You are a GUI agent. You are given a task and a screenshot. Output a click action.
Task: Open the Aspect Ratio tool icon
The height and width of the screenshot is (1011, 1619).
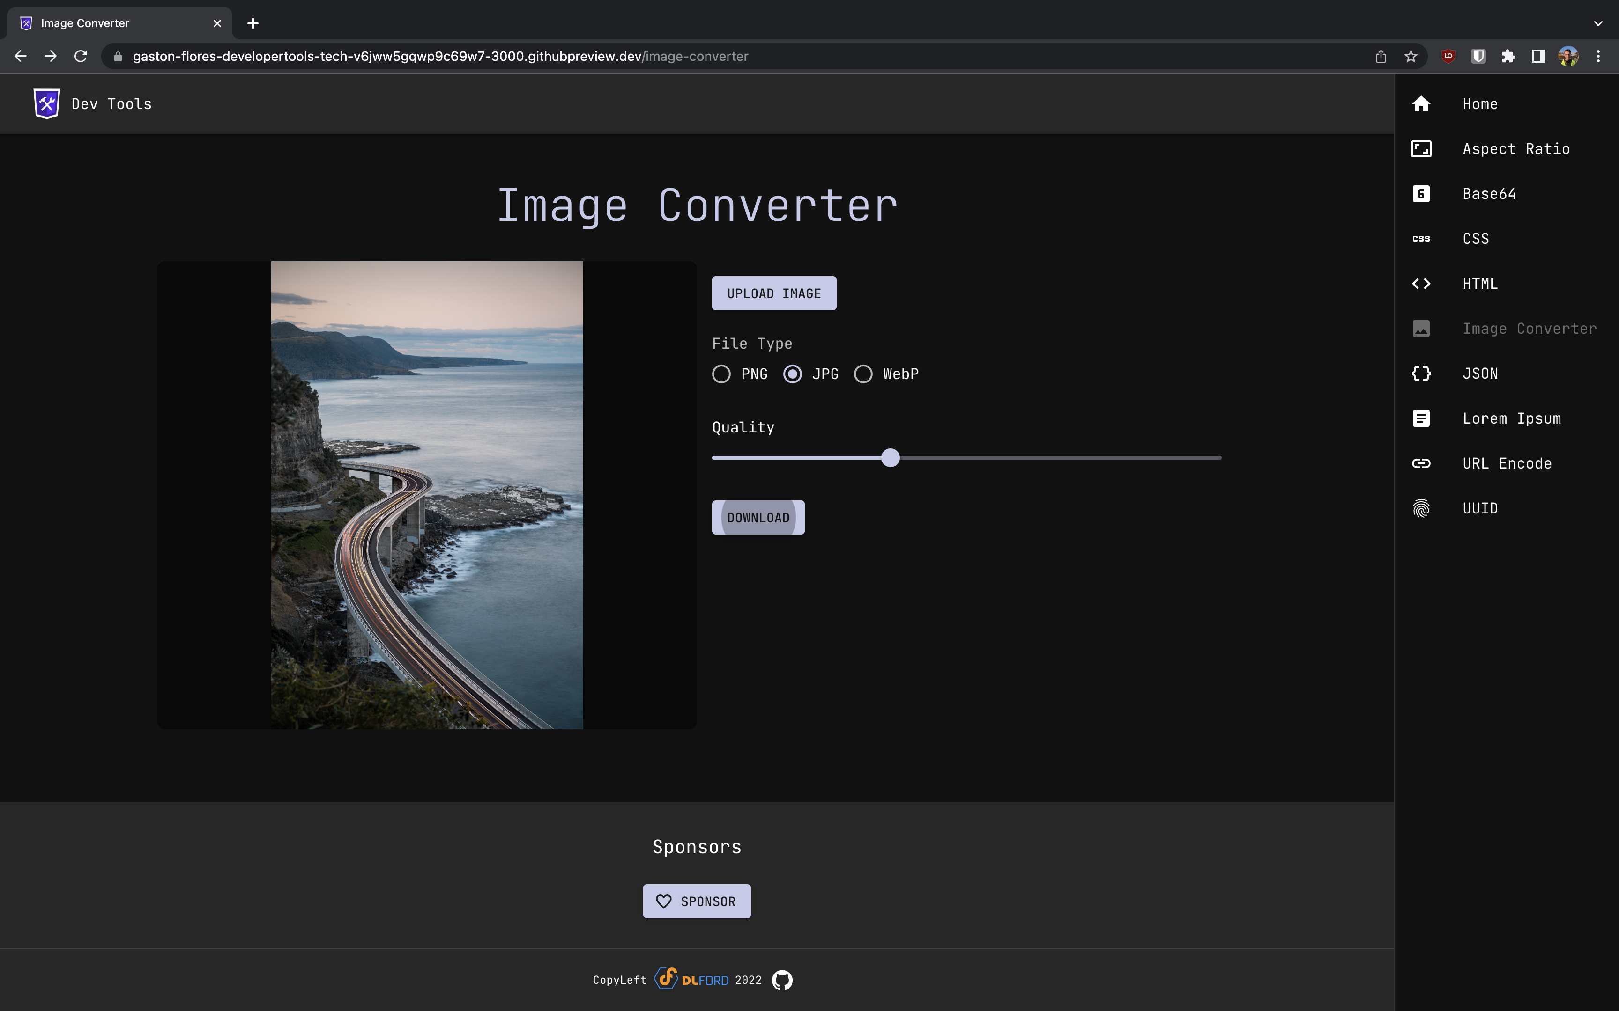1421,148
